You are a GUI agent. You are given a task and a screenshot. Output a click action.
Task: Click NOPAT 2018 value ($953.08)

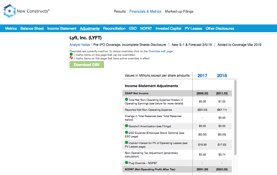(222, 169)
